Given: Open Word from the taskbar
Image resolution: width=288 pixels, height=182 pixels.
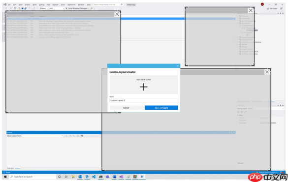Looking at the screenshot, I should (114, 177).
